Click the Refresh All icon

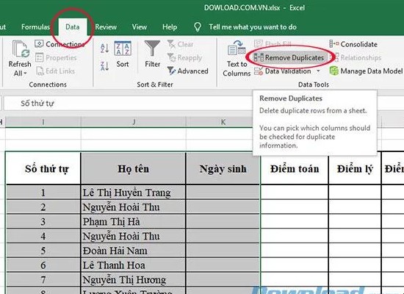[20, 49]
